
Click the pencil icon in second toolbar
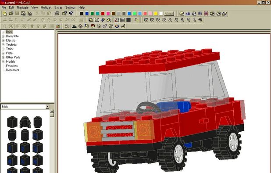coord(136,20)
